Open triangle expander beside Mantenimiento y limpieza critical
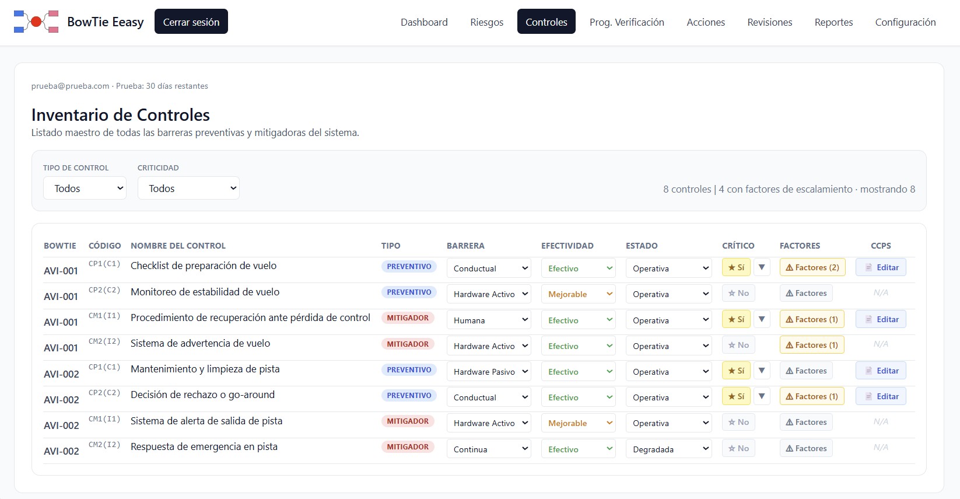This screenshot has height=499, width=960. (x=762, y=371)
